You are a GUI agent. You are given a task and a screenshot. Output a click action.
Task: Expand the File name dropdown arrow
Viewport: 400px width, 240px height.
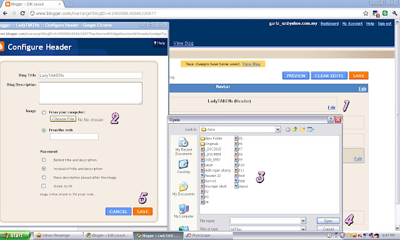click(x=303, y=221)
